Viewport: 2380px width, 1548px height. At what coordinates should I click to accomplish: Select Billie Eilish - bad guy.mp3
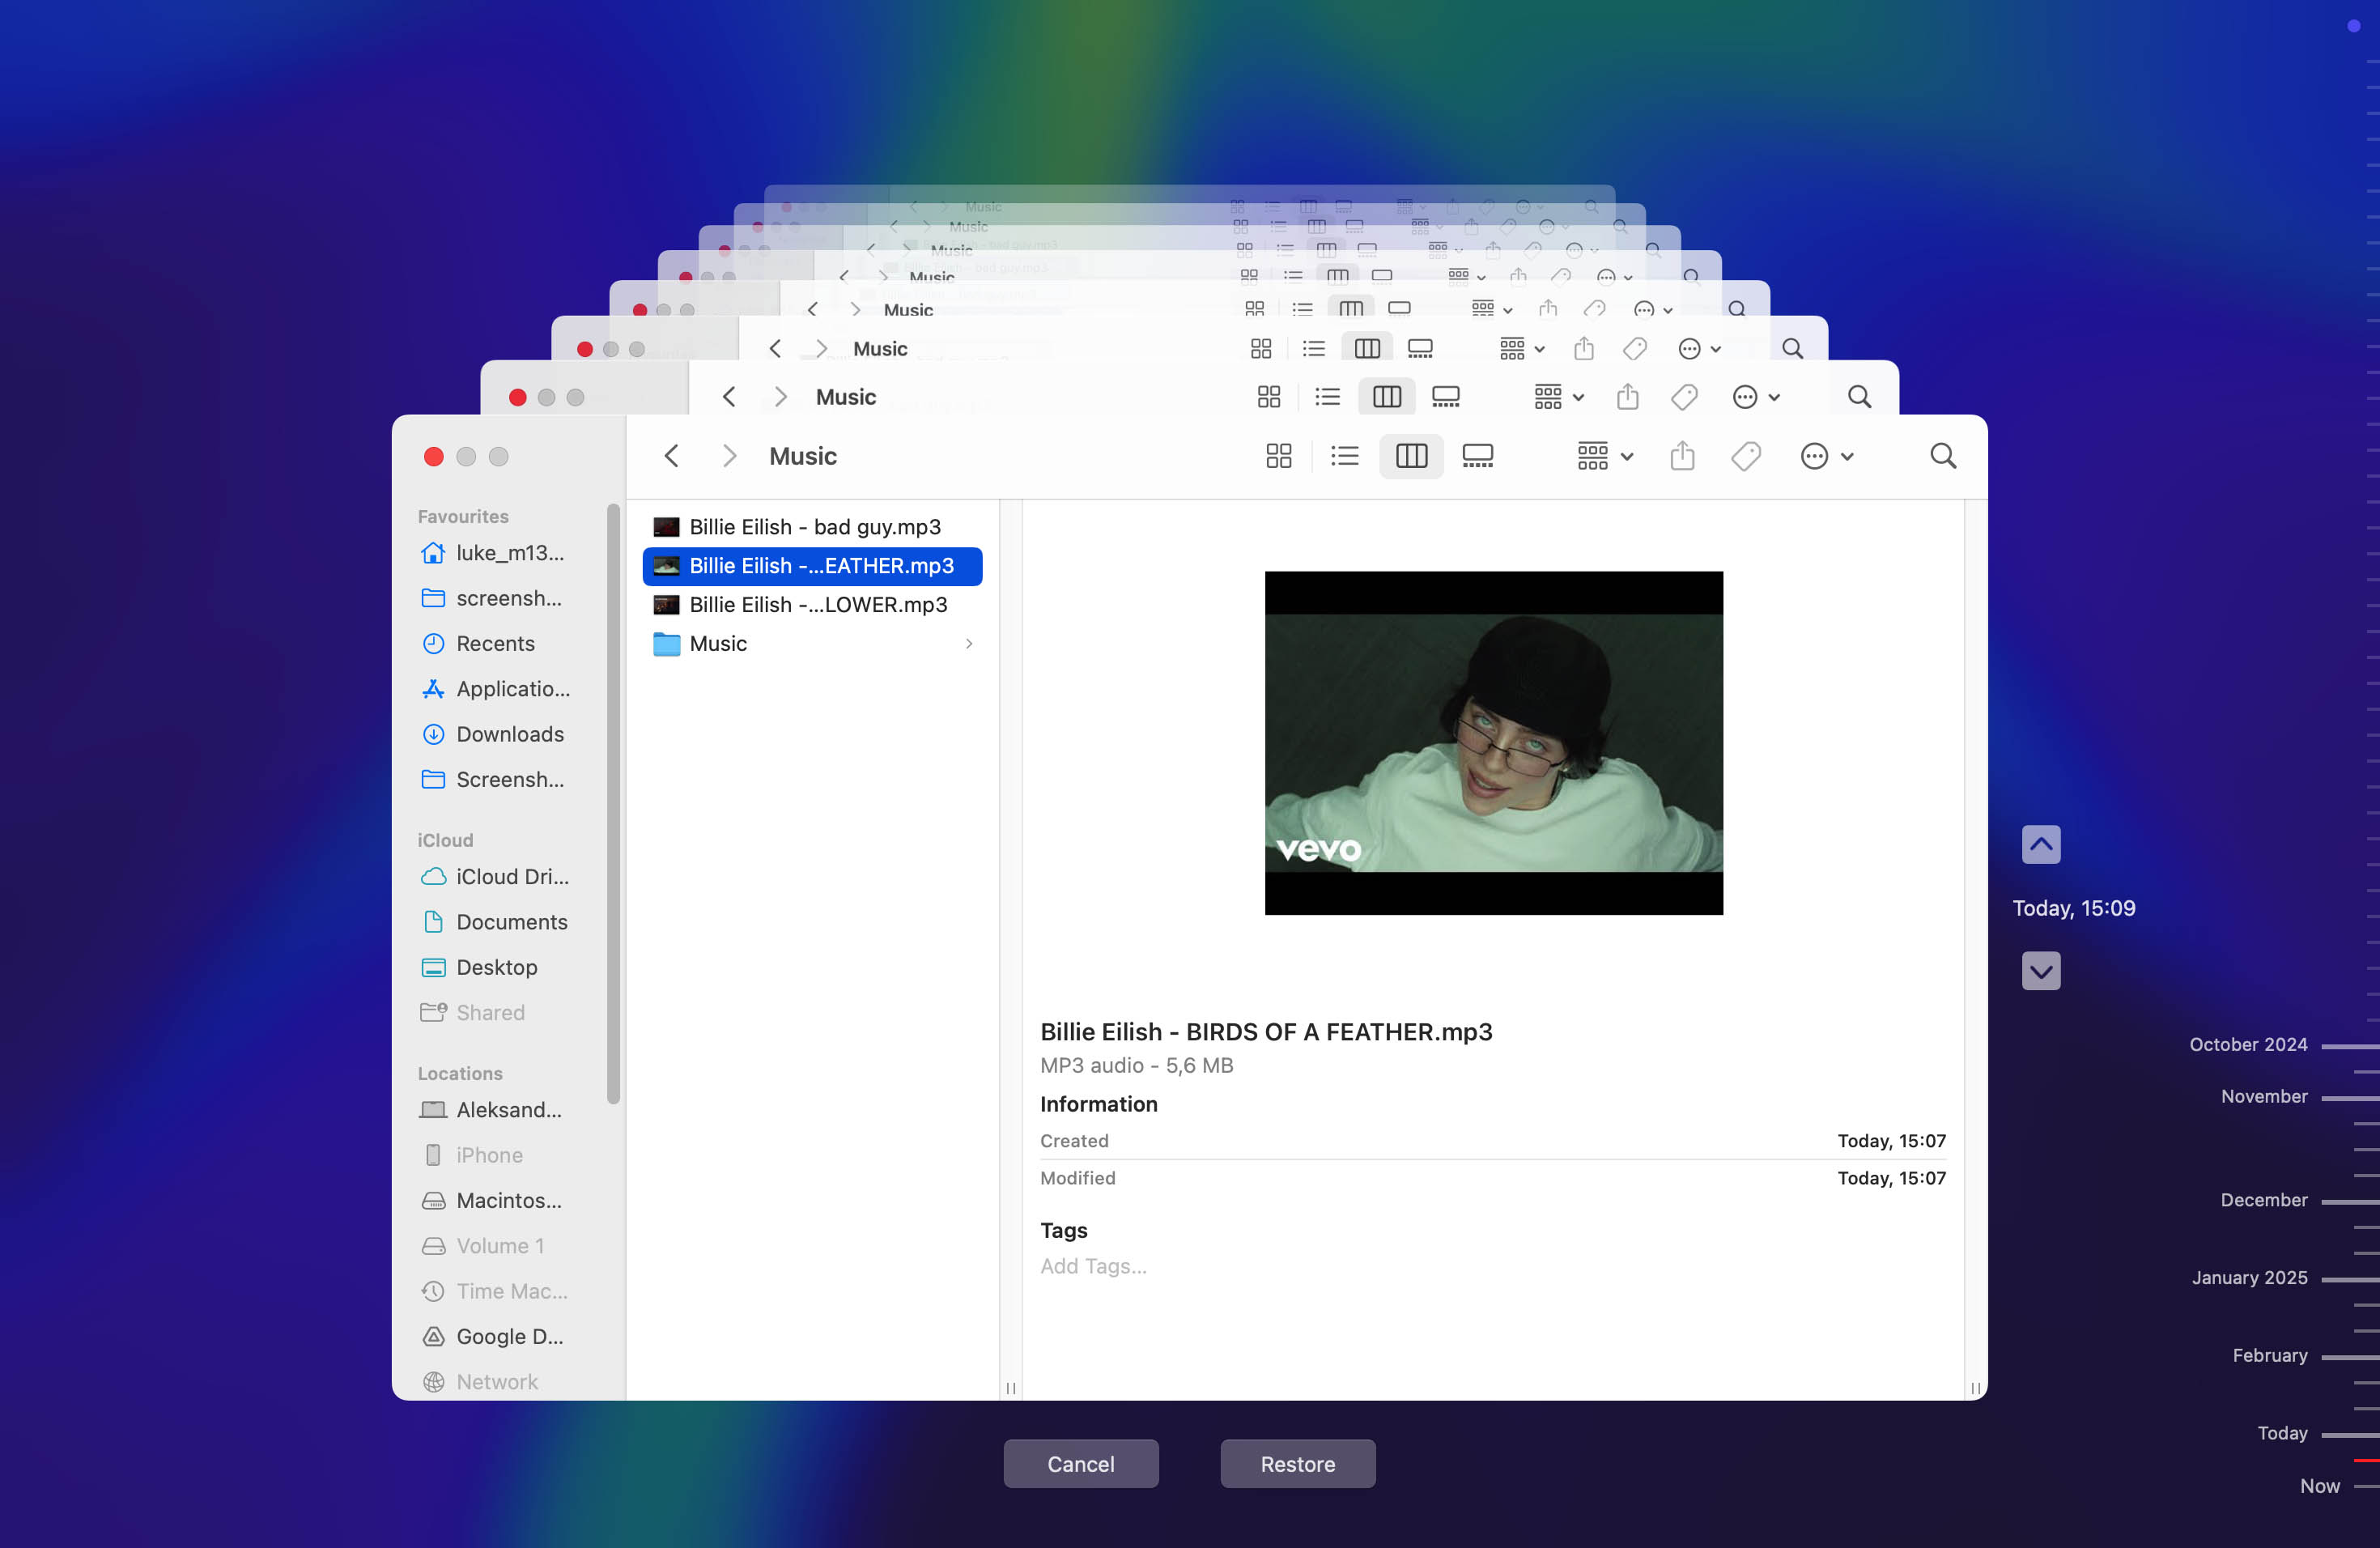coord(814,527)
